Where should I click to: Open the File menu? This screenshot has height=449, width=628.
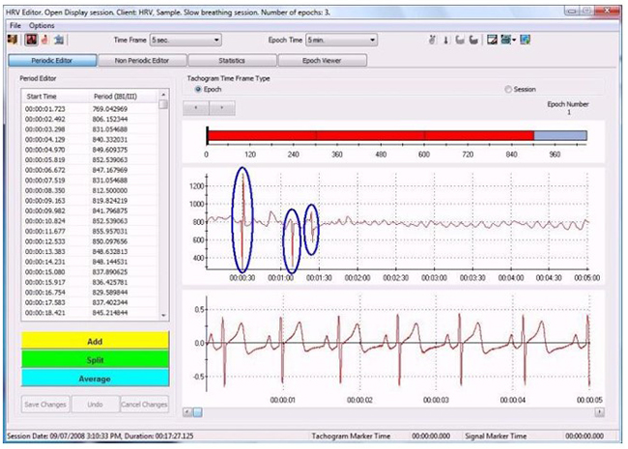(14, 24)
